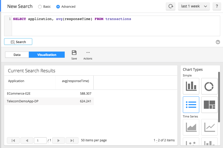
Task: Click the top-right question mark help button
Action: [217, 6]
